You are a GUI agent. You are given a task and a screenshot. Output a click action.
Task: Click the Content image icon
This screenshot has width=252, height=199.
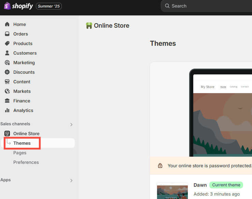7,82
